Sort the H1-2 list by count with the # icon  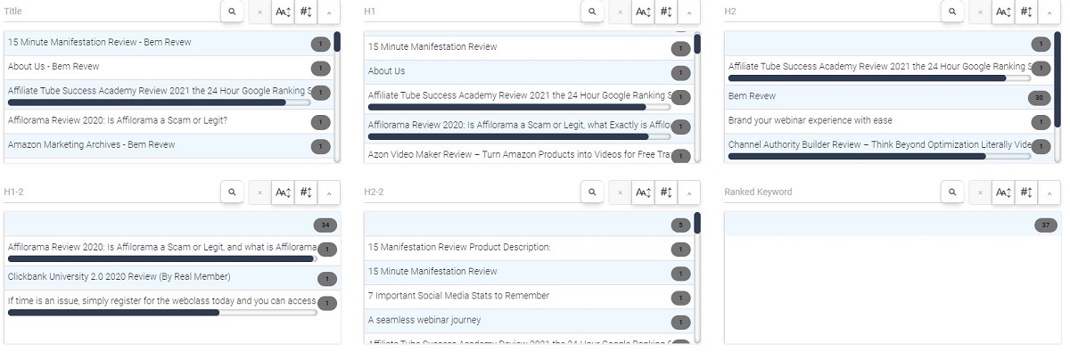tap(306, 192)
